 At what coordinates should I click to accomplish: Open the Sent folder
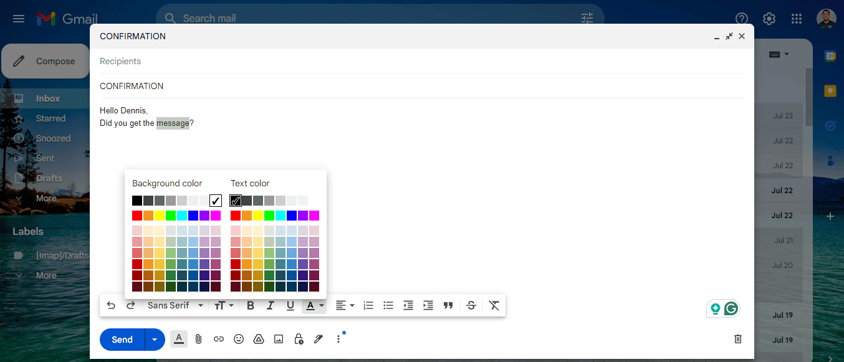click(45, 158)
